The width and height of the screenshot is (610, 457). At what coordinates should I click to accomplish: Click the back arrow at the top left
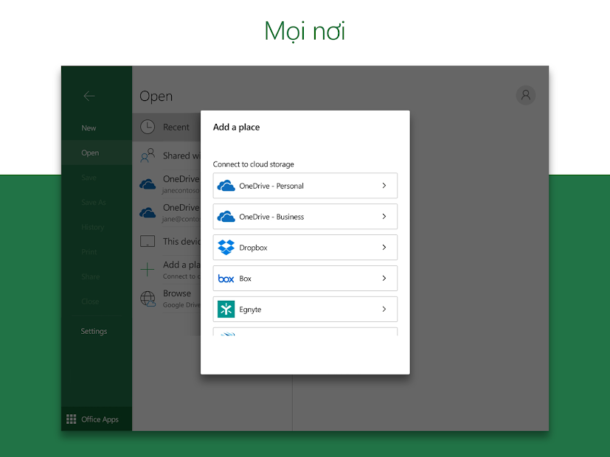click(x=89, y=96)
